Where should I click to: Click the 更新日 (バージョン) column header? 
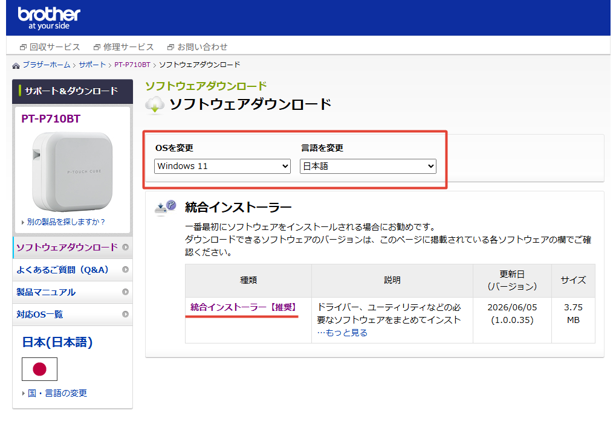click(512, 281)
